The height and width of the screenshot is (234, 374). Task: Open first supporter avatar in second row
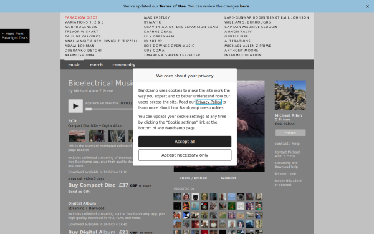pos(177,206)
